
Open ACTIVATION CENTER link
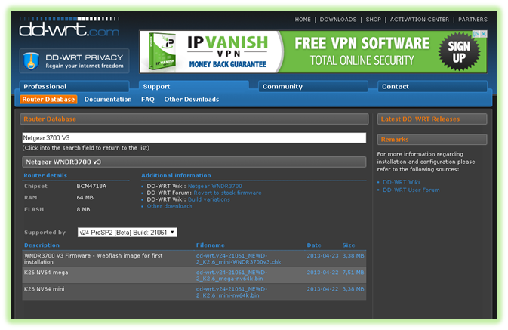click(x=420, y=20)
